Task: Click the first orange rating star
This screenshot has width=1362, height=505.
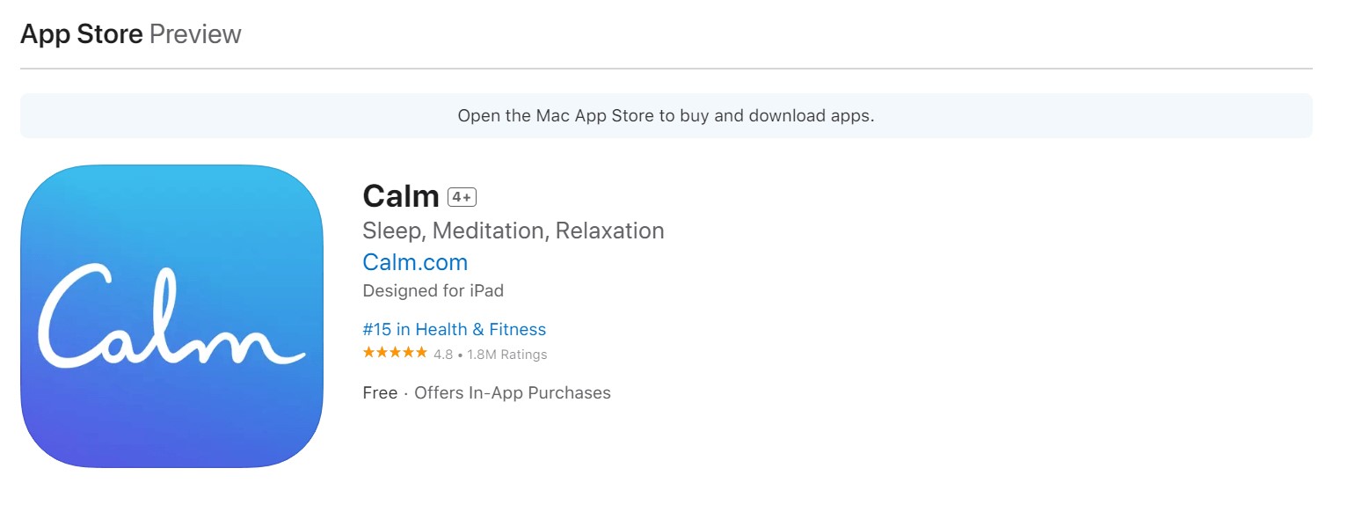Action: 368,354
